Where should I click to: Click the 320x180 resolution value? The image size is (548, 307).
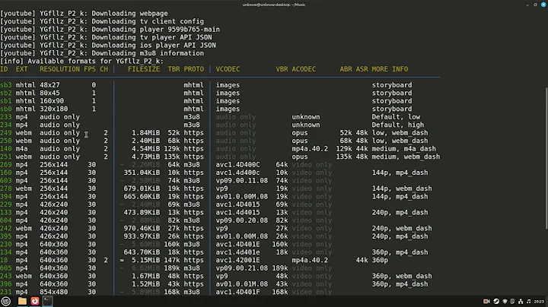tap(54, 109)
